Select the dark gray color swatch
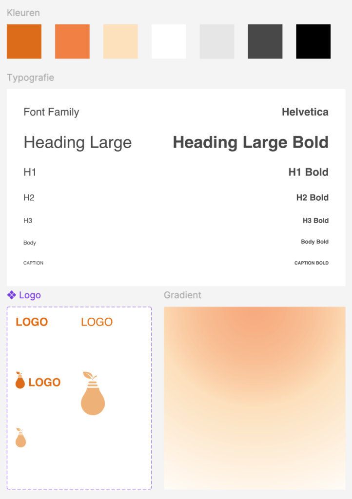 pyautogui.click(x=265, y=41)
